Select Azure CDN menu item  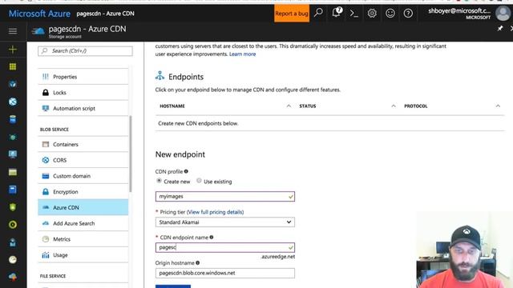pos(83,207)
